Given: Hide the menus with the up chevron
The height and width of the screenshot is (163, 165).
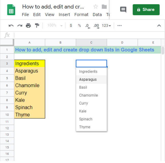Looking at the screenshot, I should point(159,25).
